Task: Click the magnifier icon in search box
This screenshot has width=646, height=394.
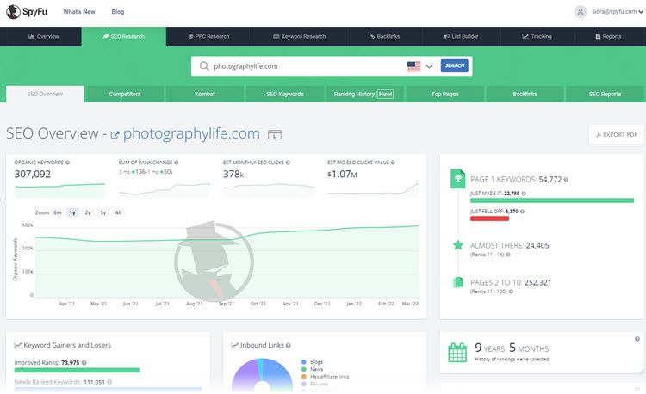Action: click(204, 65)
